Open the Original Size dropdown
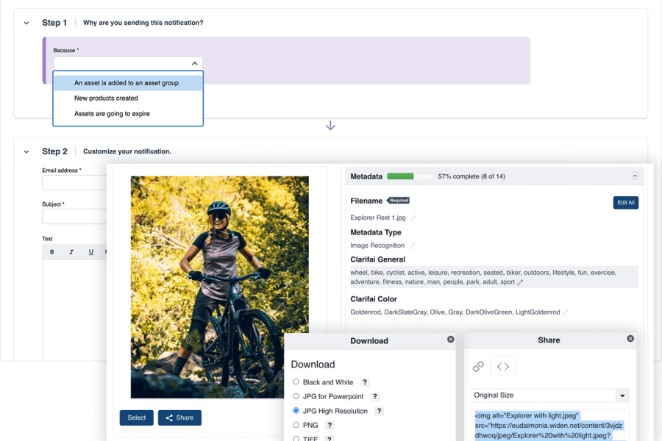Screen dimensions: 662x441 click(x=622, y=395)
